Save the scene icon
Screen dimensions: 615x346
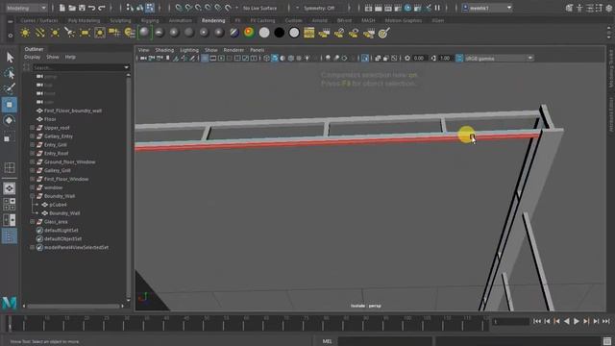[82, 8]
